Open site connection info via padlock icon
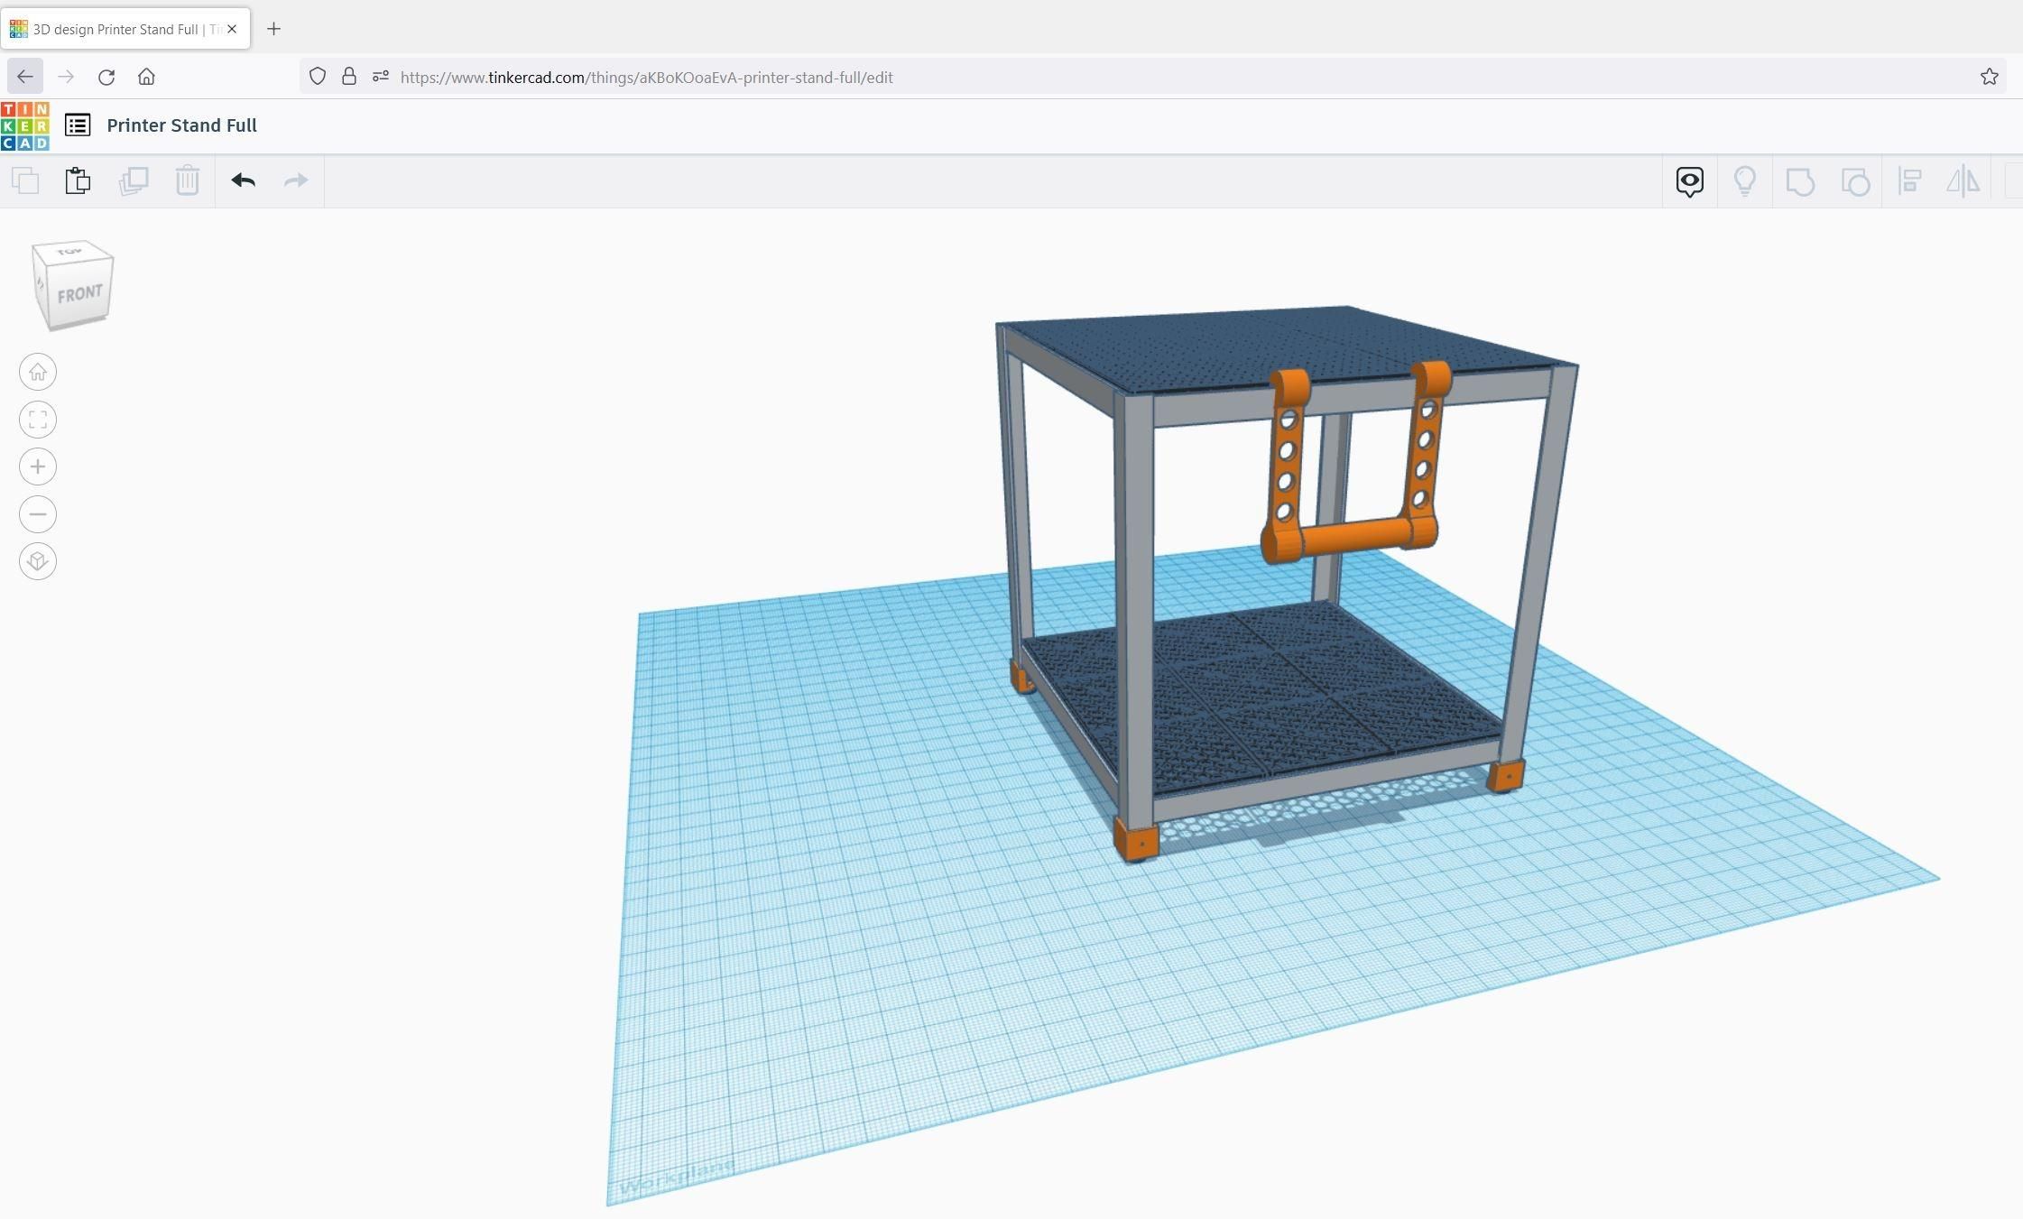2023x1219 pixels. [x=350, y=77]
